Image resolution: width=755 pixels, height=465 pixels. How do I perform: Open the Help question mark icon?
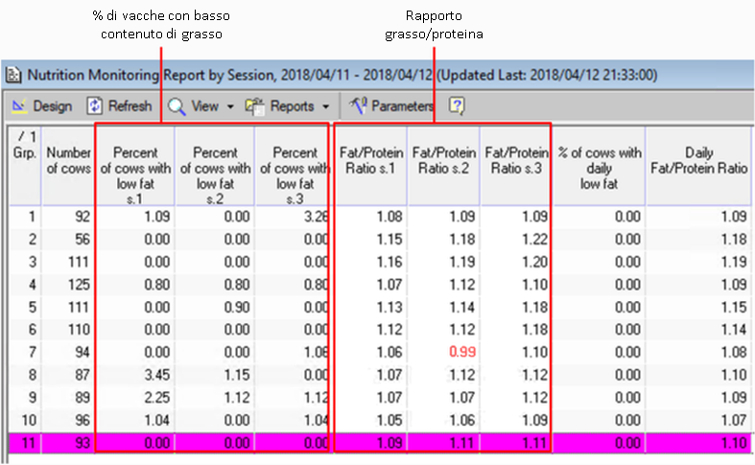tap(458, 105)
